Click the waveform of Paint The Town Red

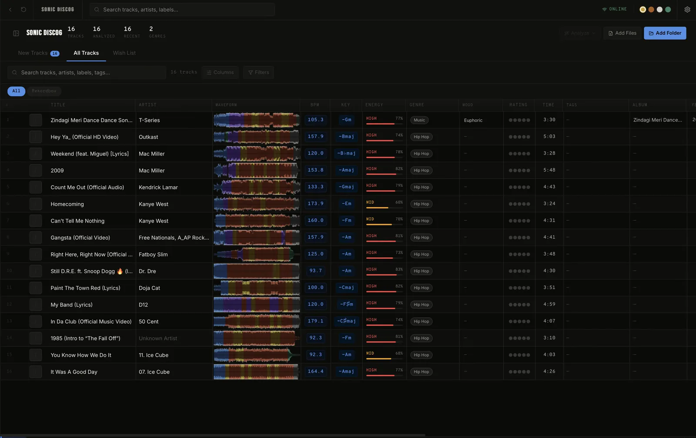coord(257,288)
